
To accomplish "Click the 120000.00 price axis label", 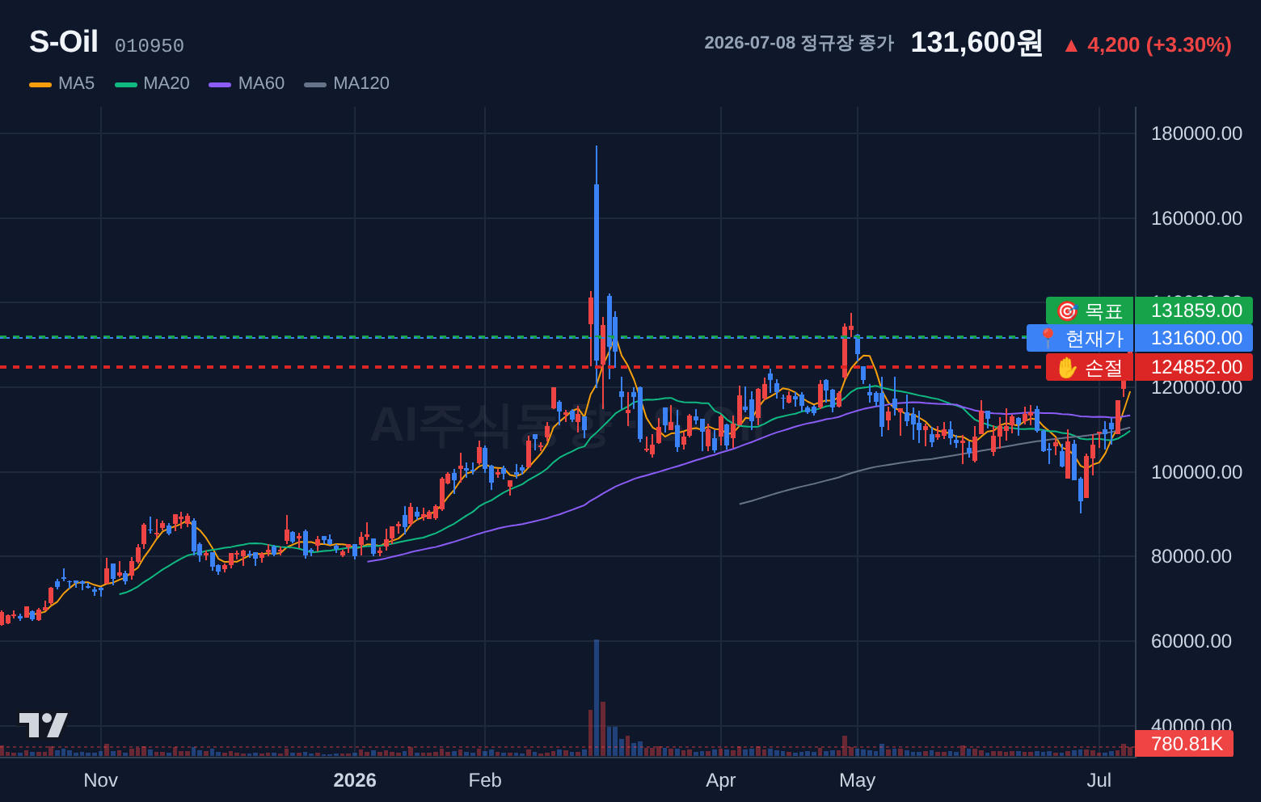I will [x=1196, y=387].
